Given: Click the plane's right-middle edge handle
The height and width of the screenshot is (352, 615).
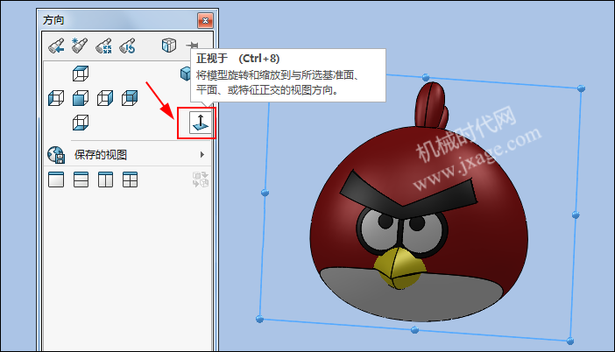Looking at the screenshot, I should 576,215.
